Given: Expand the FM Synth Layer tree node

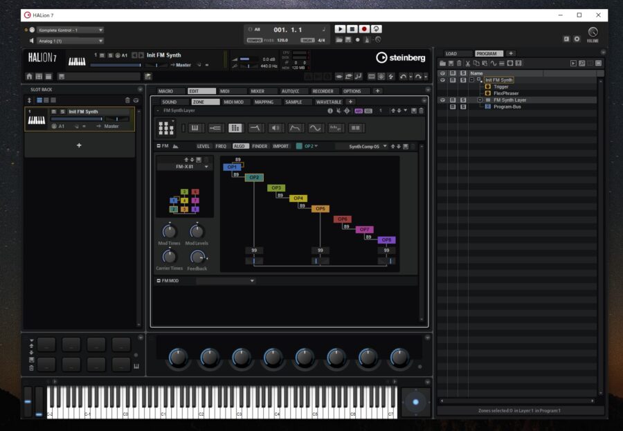Looking at the screenshot, I should click(480, 100).
